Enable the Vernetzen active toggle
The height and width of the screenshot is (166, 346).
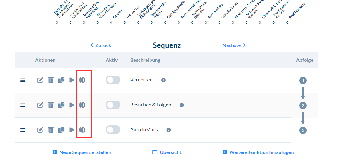pyautogui.click(x=113, y=80)
